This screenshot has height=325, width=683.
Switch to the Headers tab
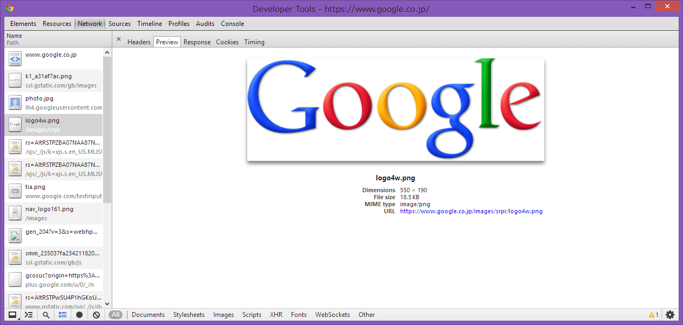(x=139, y=42)
